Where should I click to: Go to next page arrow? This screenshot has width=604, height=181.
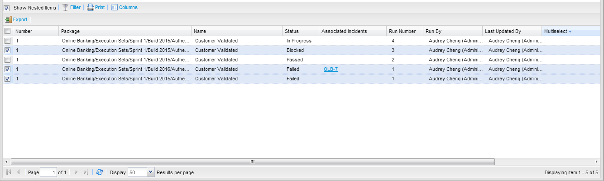(76, 172)
